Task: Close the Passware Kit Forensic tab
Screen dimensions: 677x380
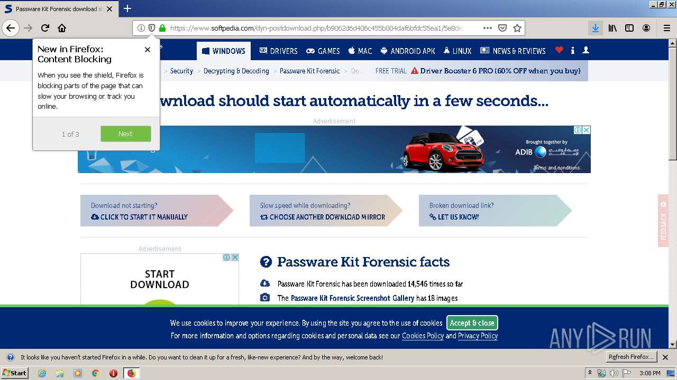Action: pos(109,9)
